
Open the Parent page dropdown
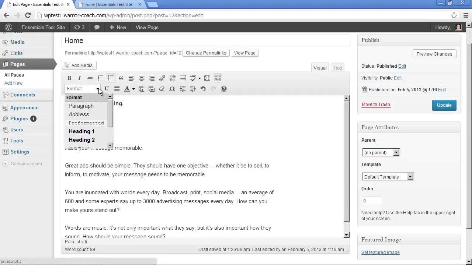click(381, 152)
